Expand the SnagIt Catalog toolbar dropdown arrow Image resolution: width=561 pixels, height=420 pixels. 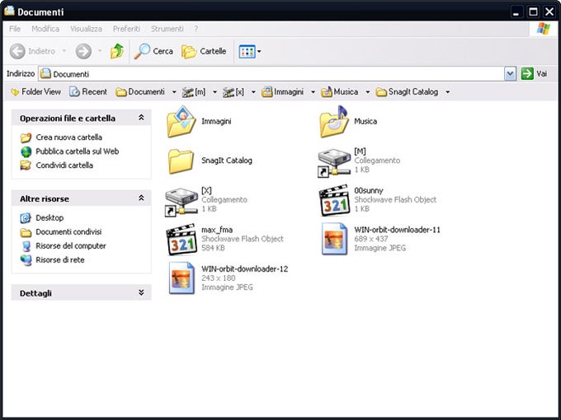click(x=448, y=92)
